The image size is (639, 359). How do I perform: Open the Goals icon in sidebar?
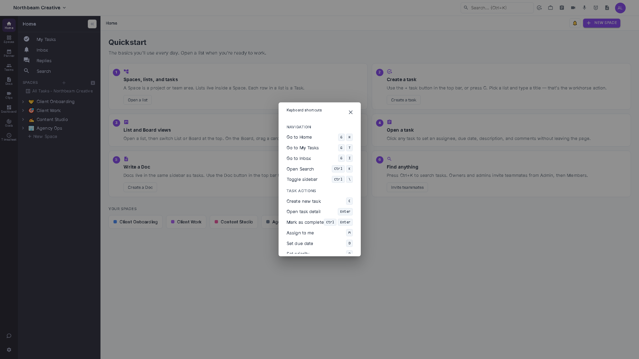[x=9, y=123]
